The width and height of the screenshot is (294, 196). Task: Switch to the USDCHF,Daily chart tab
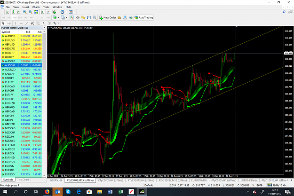tap(249, 180)
